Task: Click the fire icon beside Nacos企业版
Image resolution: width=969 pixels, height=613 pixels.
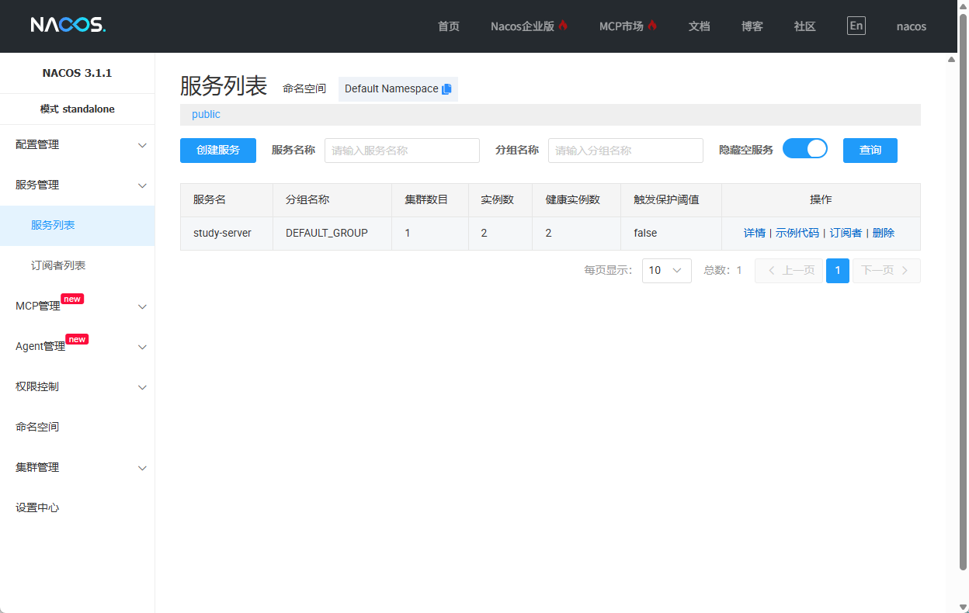Action: [563, 26]
